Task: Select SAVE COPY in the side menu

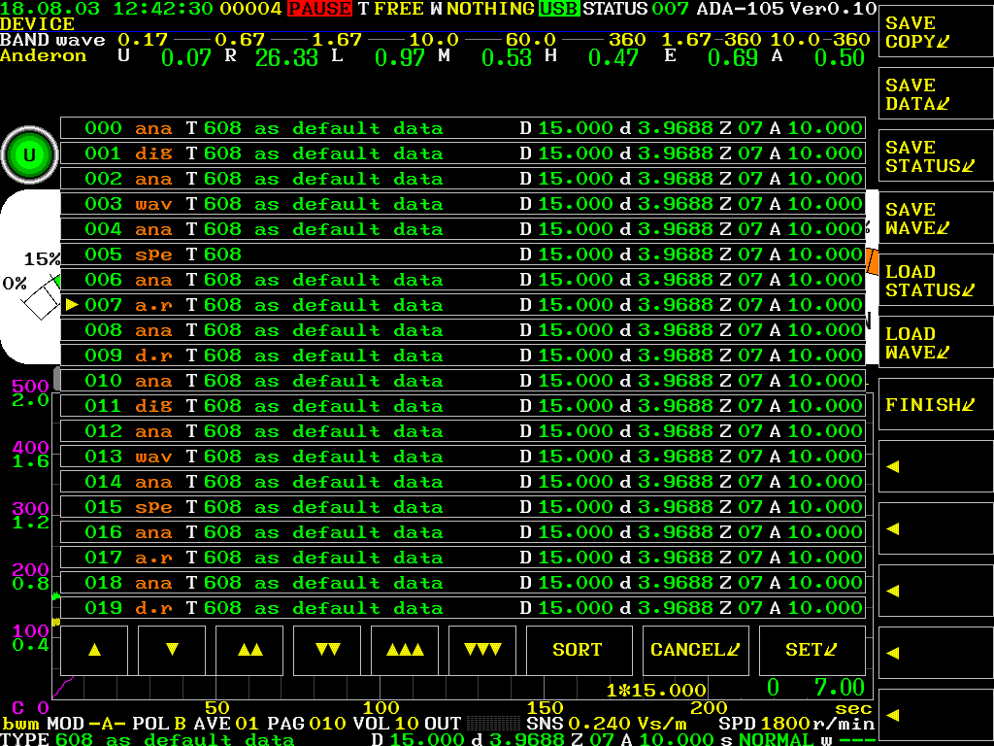Action: 936,32
